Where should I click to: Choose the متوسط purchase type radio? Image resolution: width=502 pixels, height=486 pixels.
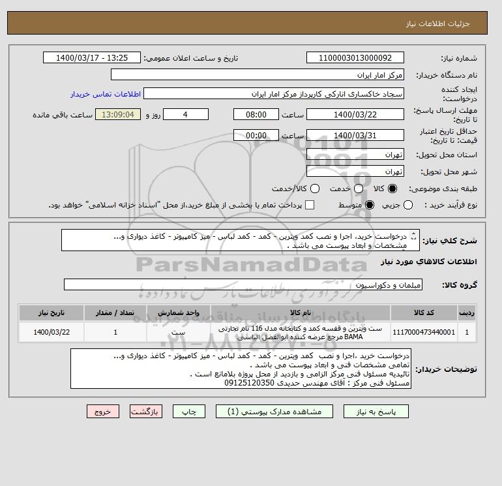370,205
